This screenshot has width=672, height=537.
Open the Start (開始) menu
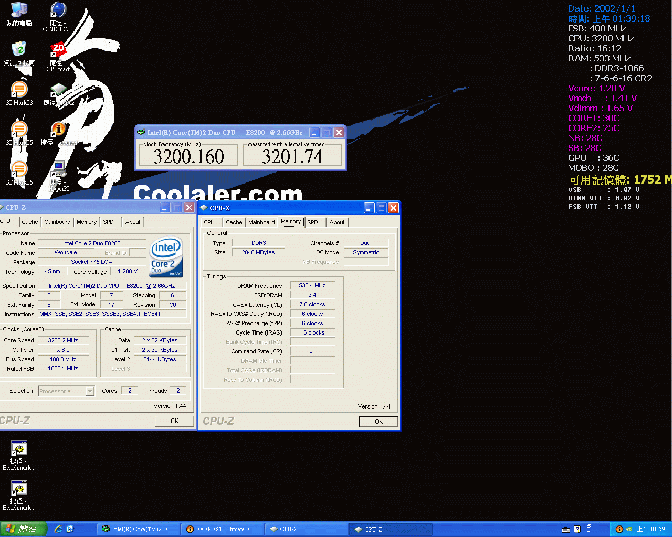[x=24, y=529]
